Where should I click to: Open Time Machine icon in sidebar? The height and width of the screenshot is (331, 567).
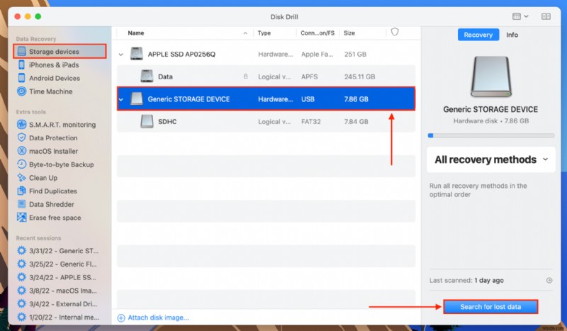tap(22, 91)
